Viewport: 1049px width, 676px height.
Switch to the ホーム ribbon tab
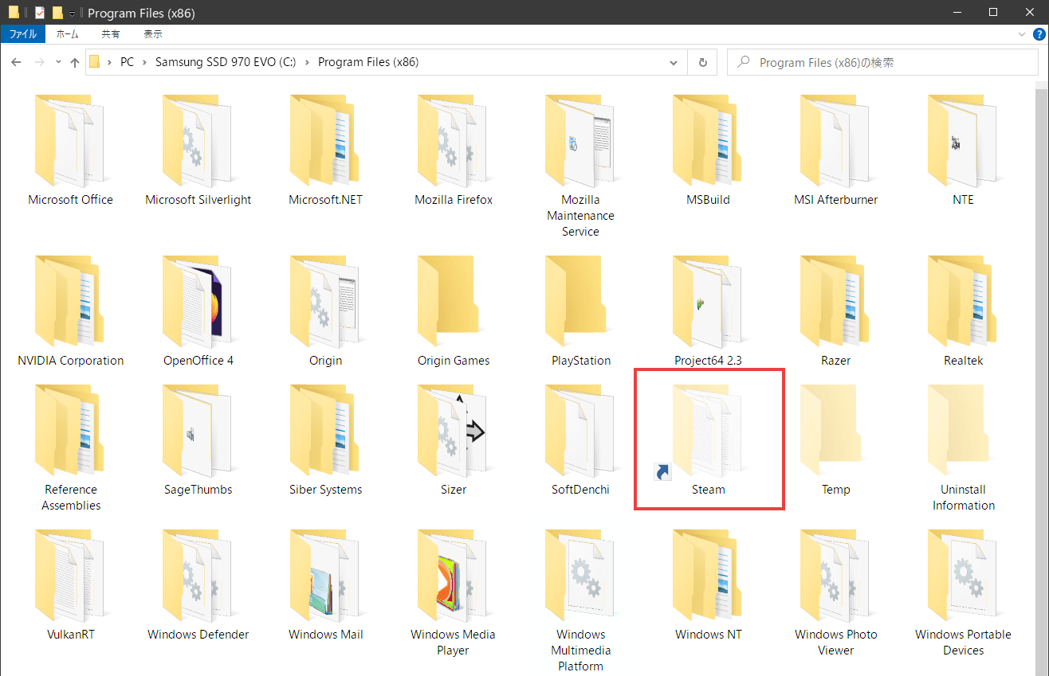(68, 34)
